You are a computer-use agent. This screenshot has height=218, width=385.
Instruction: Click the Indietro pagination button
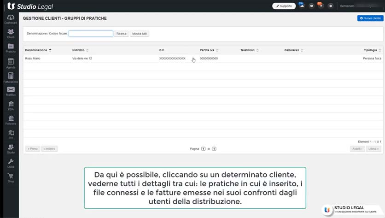[x=49, y=149]
